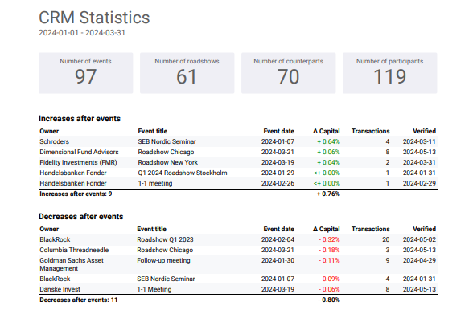Select Danske Invest owner
The height and width of the screenshot is (314, 473).
click(x=60, y=290)
